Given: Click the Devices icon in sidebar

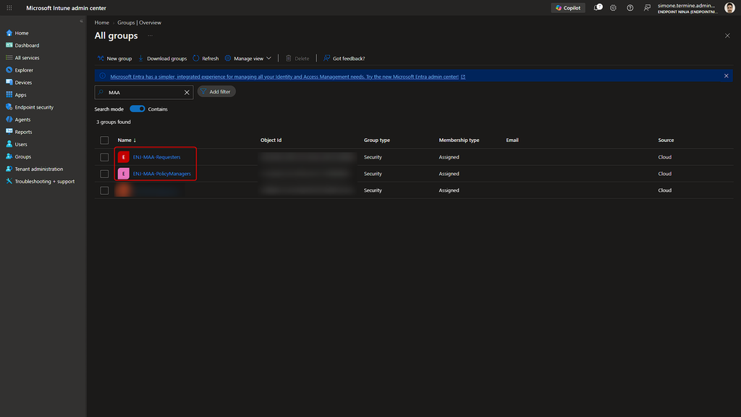Looking at the screenshot, I should (x=9, y=83).
